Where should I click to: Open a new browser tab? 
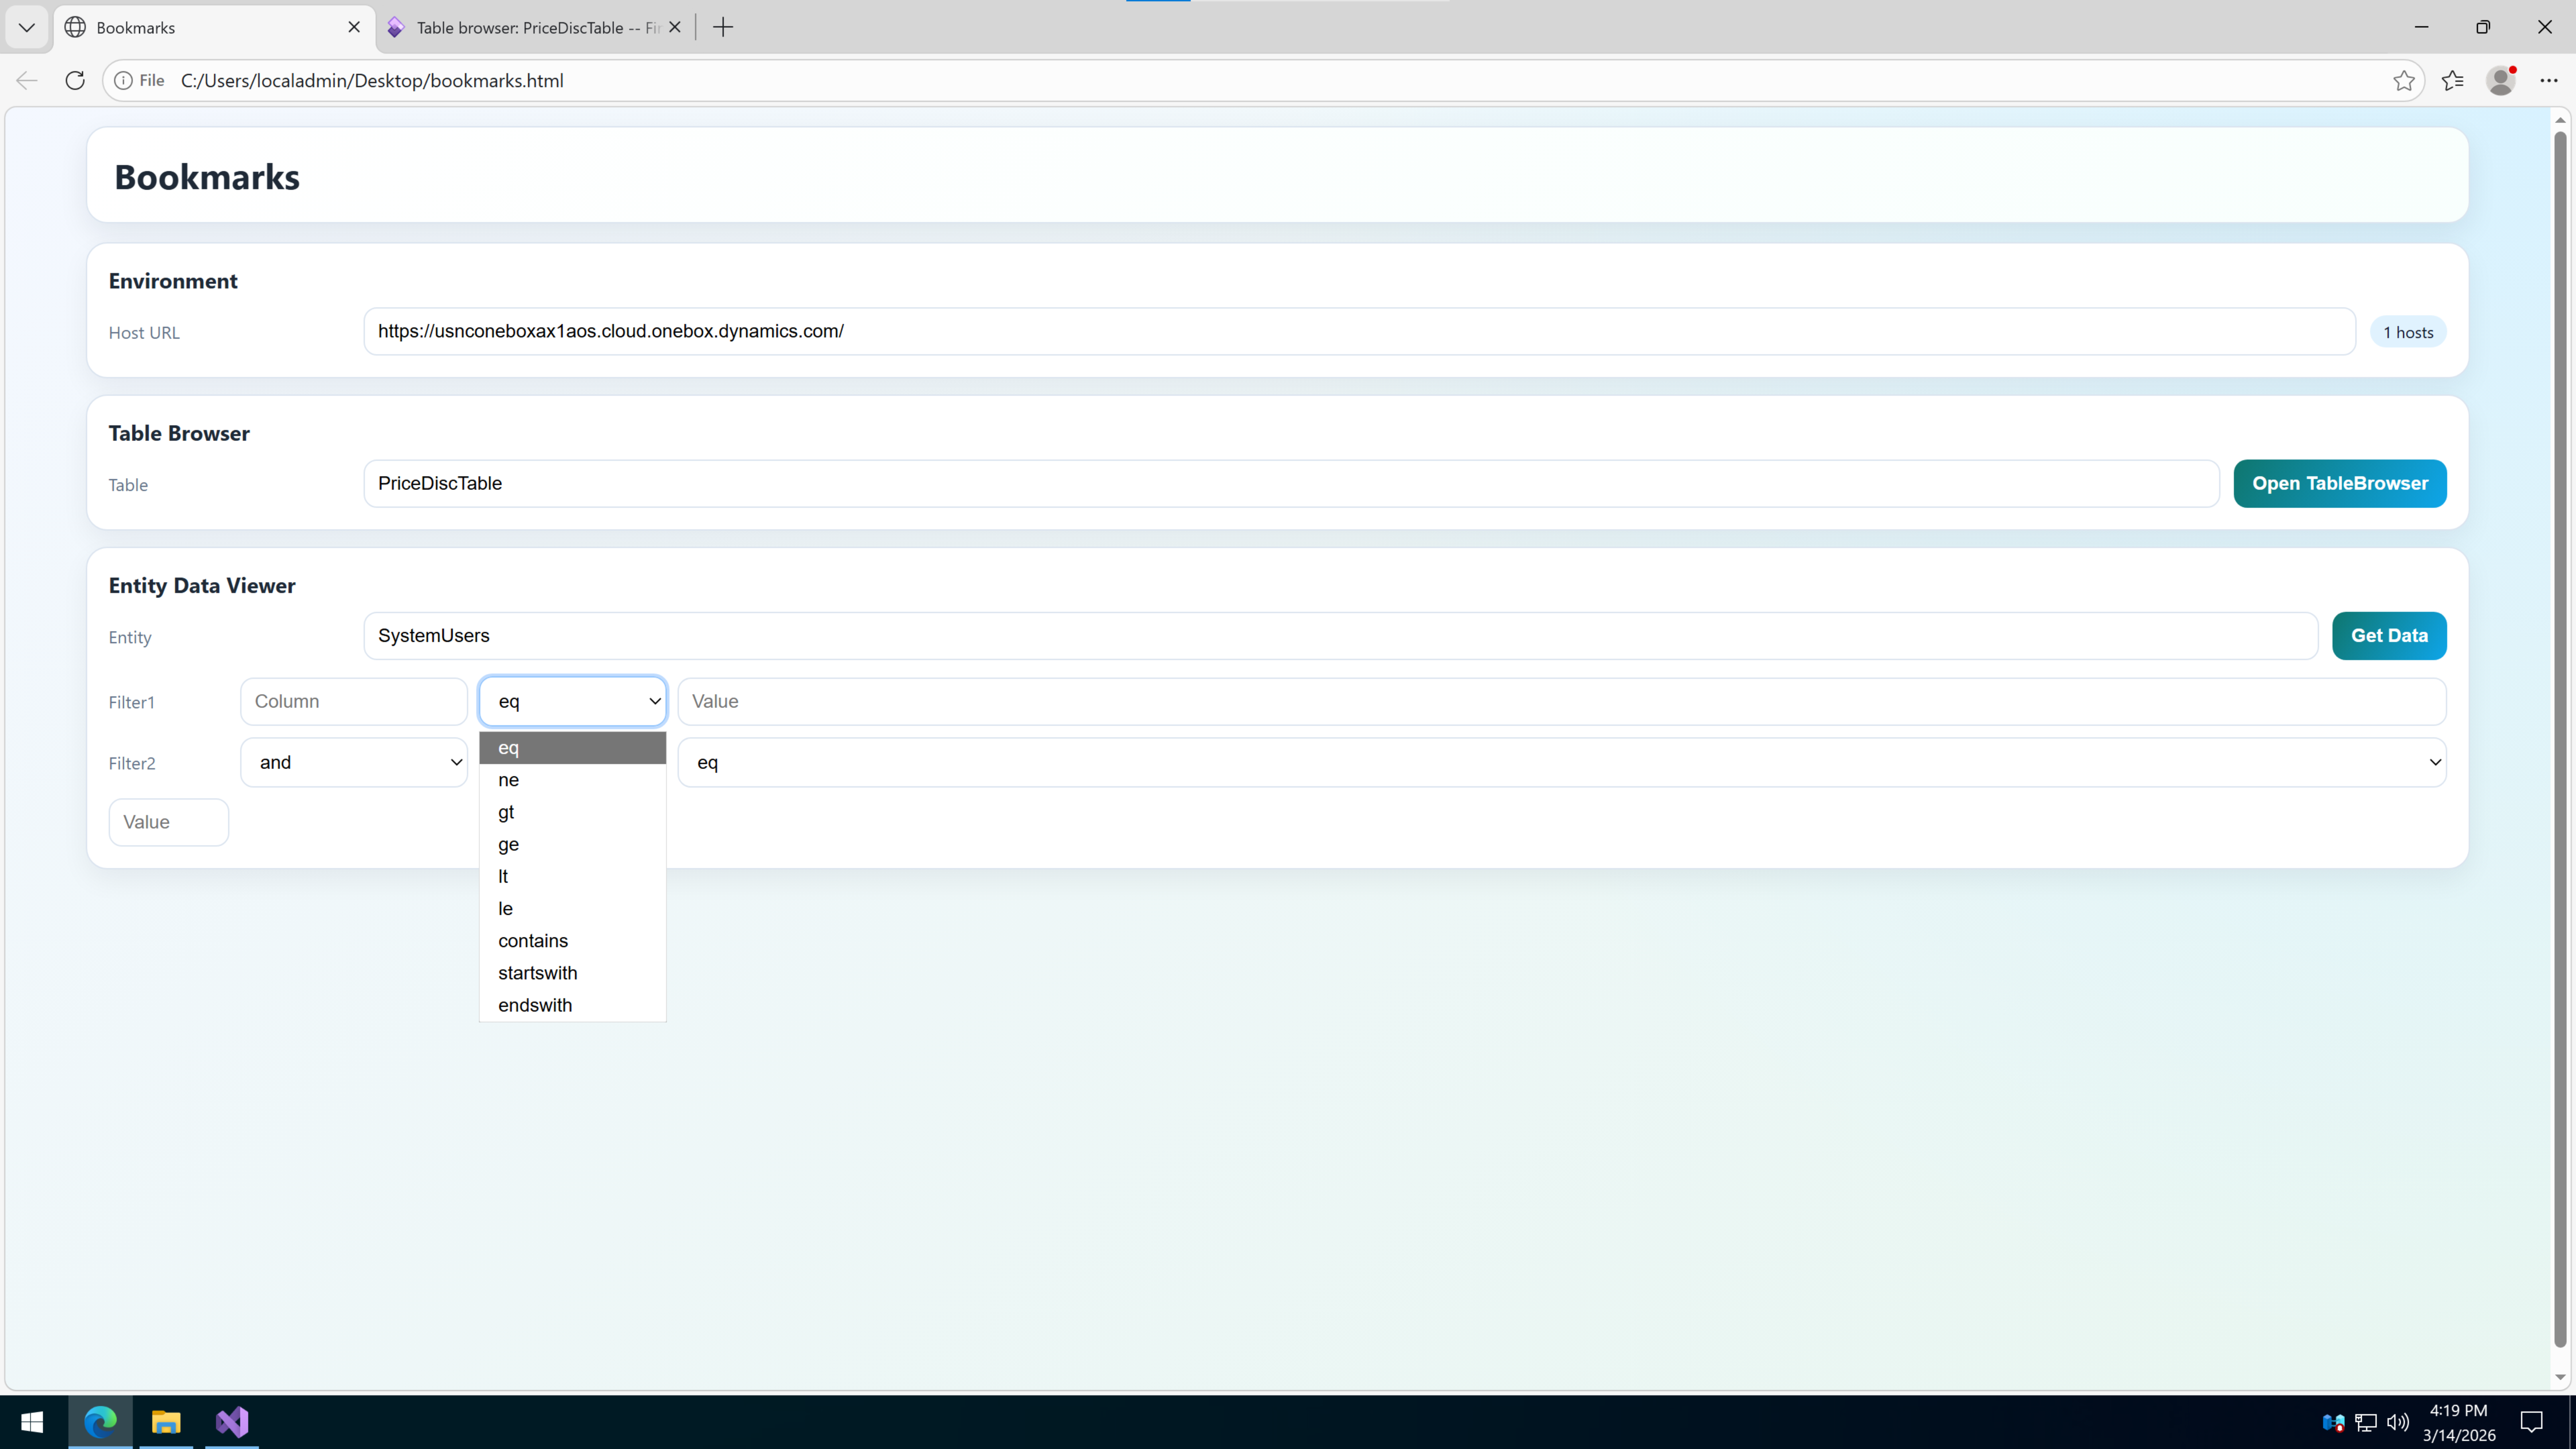[723, 27]
